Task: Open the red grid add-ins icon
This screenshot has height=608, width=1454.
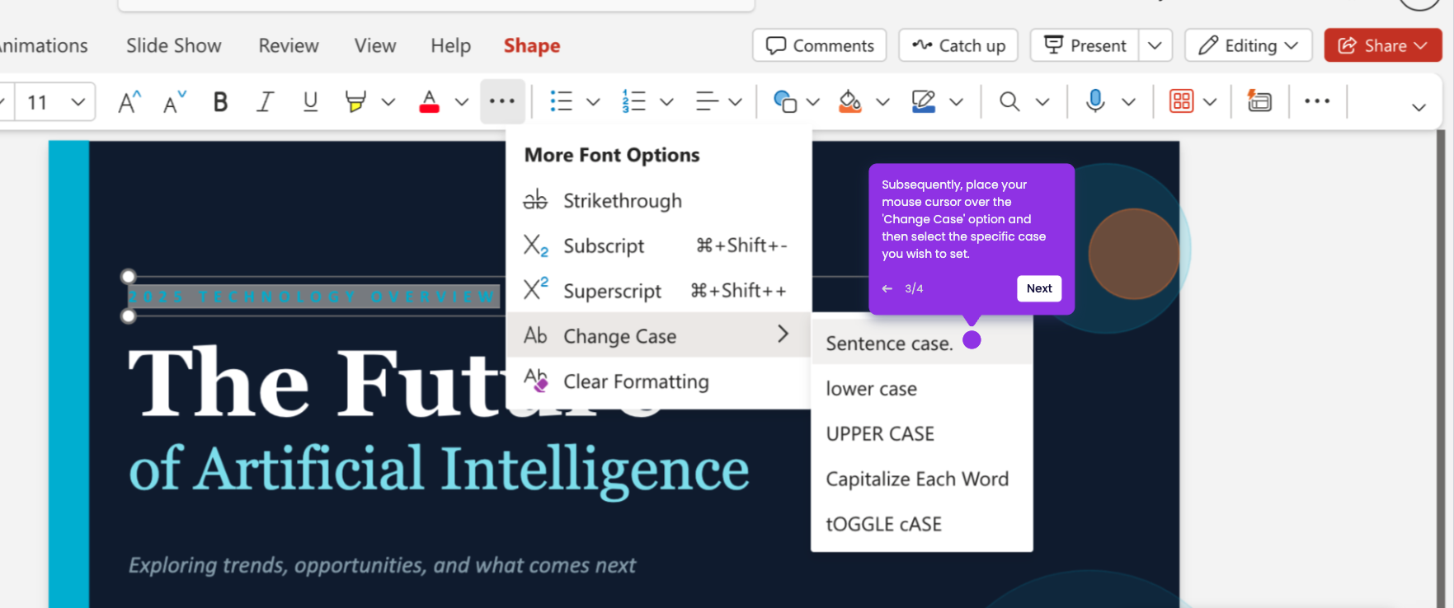Action: click(1181, 101)
